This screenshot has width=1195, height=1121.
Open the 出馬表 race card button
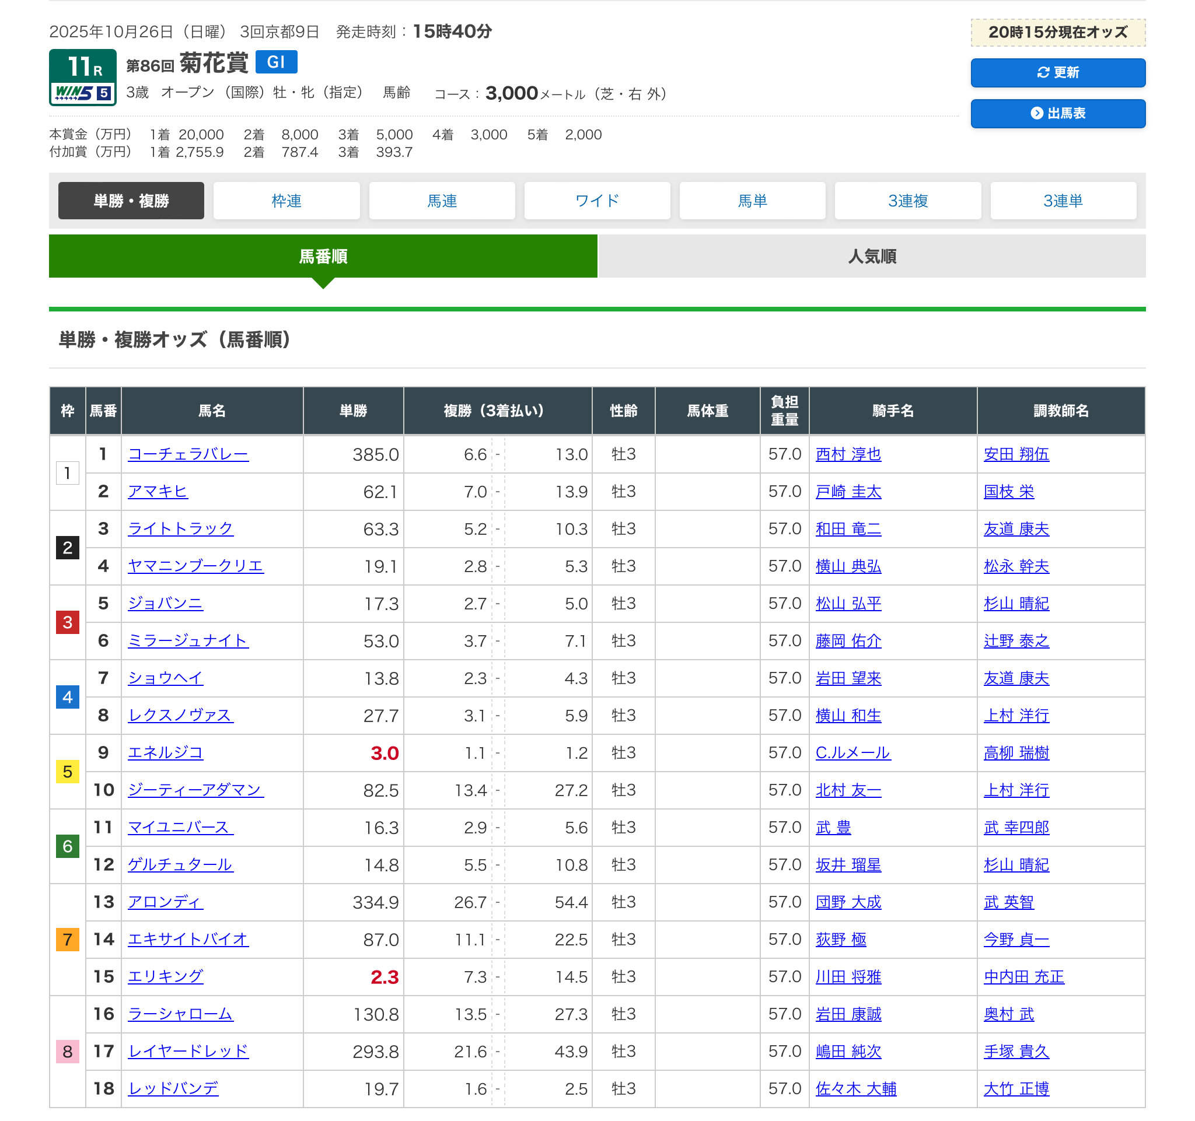[x=1057, y=114]
